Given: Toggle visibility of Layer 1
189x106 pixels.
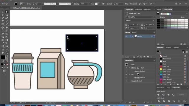Looking at the screenshot, I should click(x=126, y=36).
